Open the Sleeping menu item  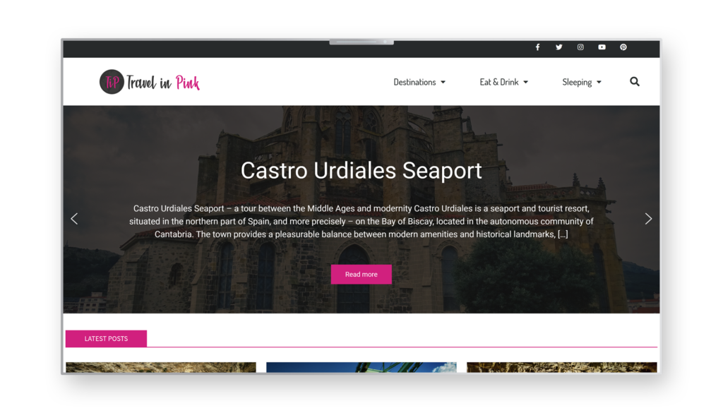(577, 82)
